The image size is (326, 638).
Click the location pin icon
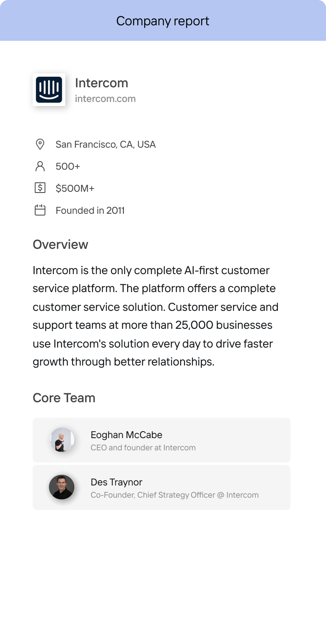(x=40, y=144)
